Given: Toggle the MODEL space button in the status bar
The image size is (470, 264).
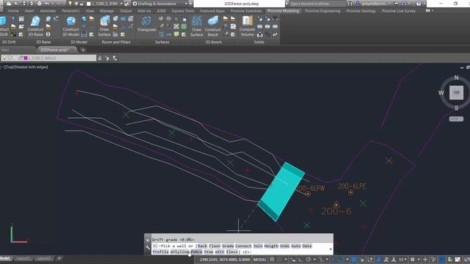Looking at the screenshot, I should (259, 260).
